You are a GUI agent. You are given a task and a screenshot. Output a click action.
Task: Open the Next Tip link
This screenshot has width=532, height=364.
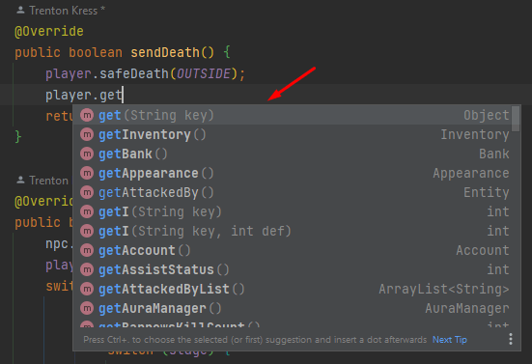tap(450, 340)
